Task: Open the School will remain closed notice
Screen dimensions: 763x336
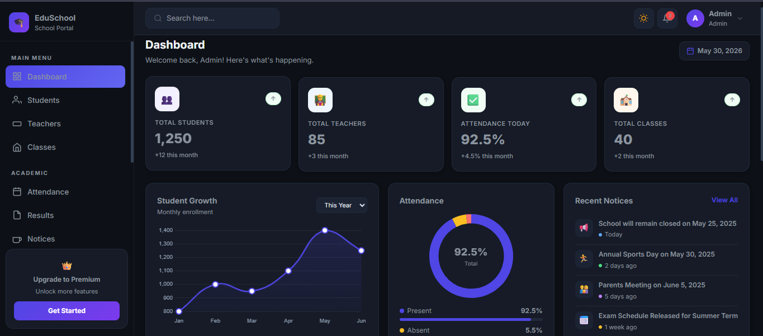Action: click(656, 229)
